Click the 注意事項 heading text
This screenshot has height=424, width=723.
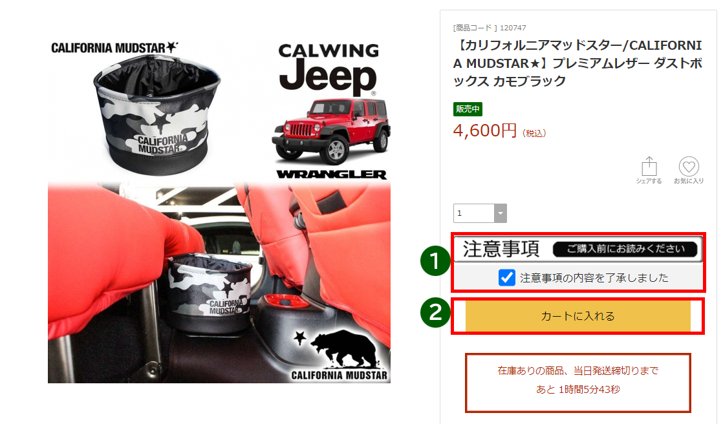[501, 249]
